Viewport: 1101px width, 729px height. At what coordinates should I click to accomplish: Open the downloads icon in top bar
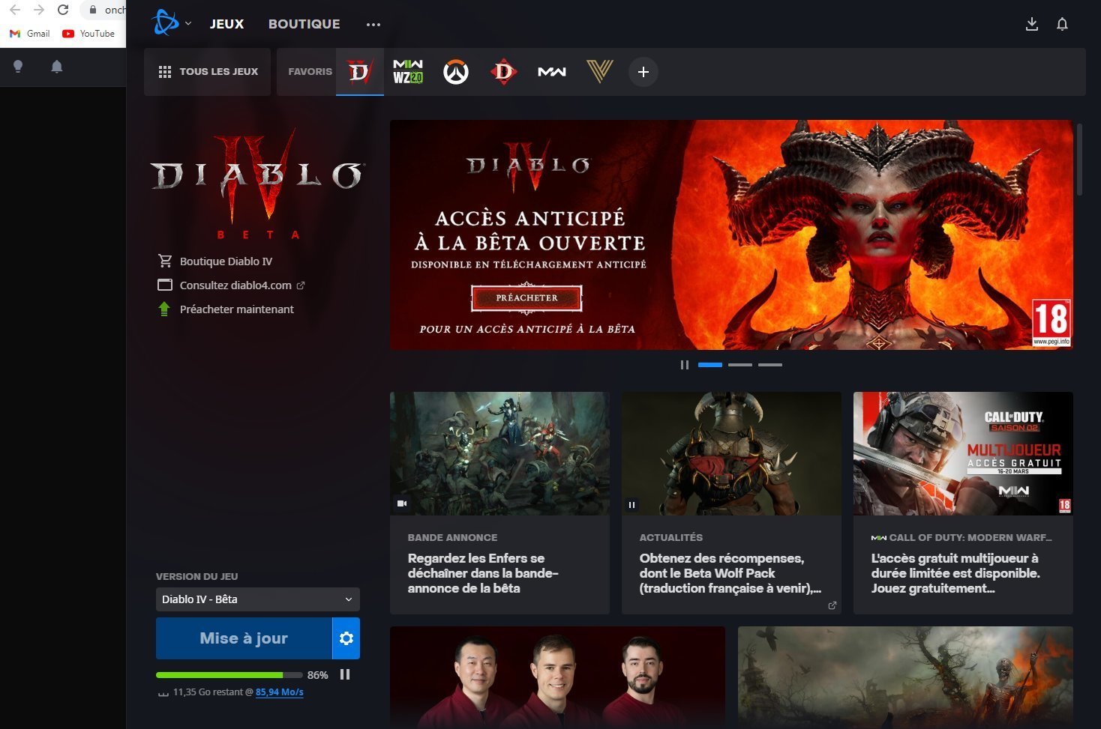tap(1032, 24)
